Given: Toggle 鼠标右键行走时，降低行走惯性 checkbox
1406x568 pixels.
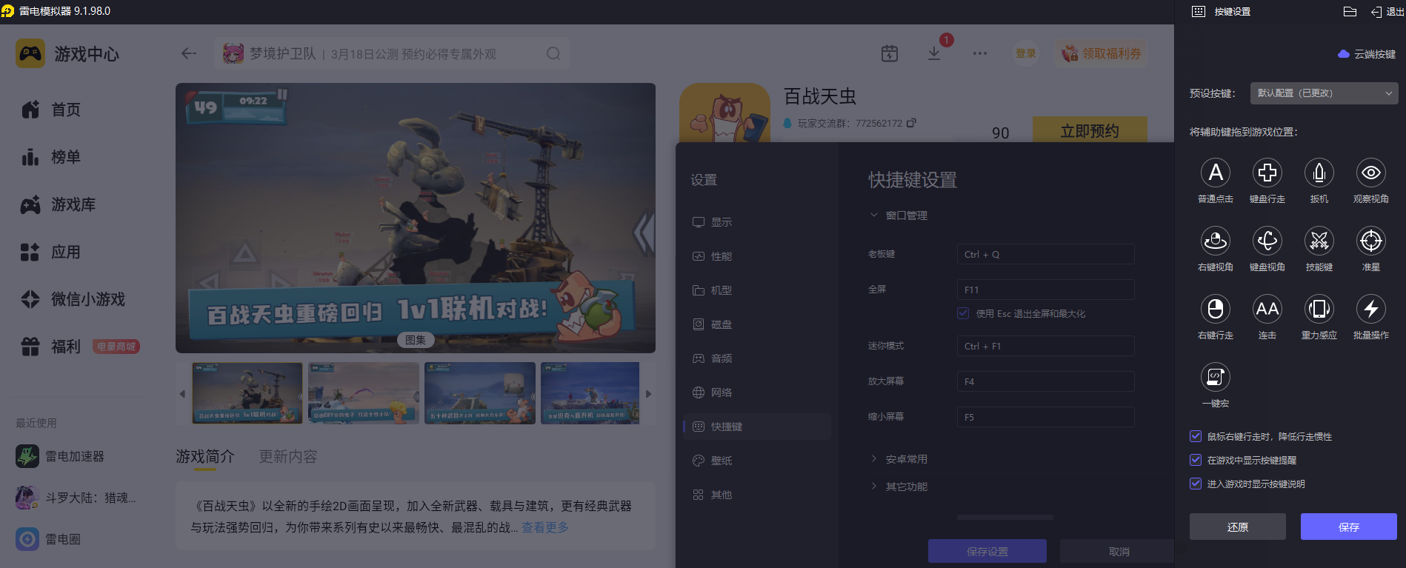Looking at the screenshot, I should point(1195,436).
